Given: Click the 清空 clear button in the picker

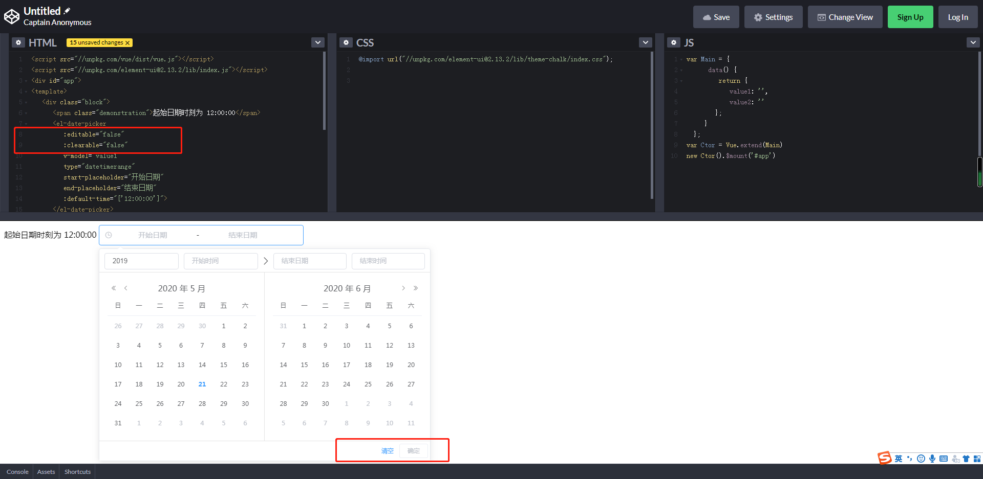Looking at the screenshot, I should point(387,450).
